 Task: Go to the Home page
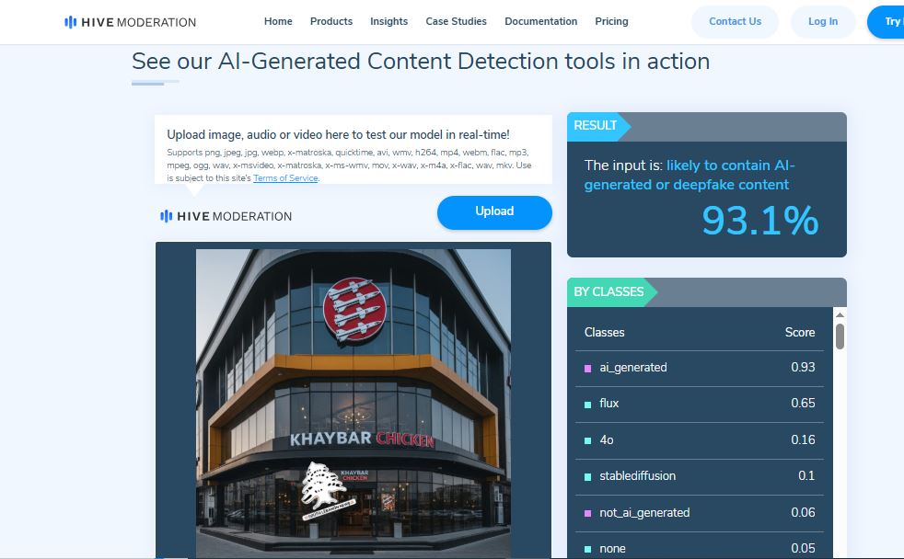coord(278,21)
